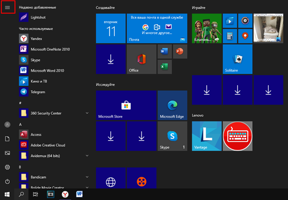Click the B section letter header

pyautogui.click(x=20, y=167)
